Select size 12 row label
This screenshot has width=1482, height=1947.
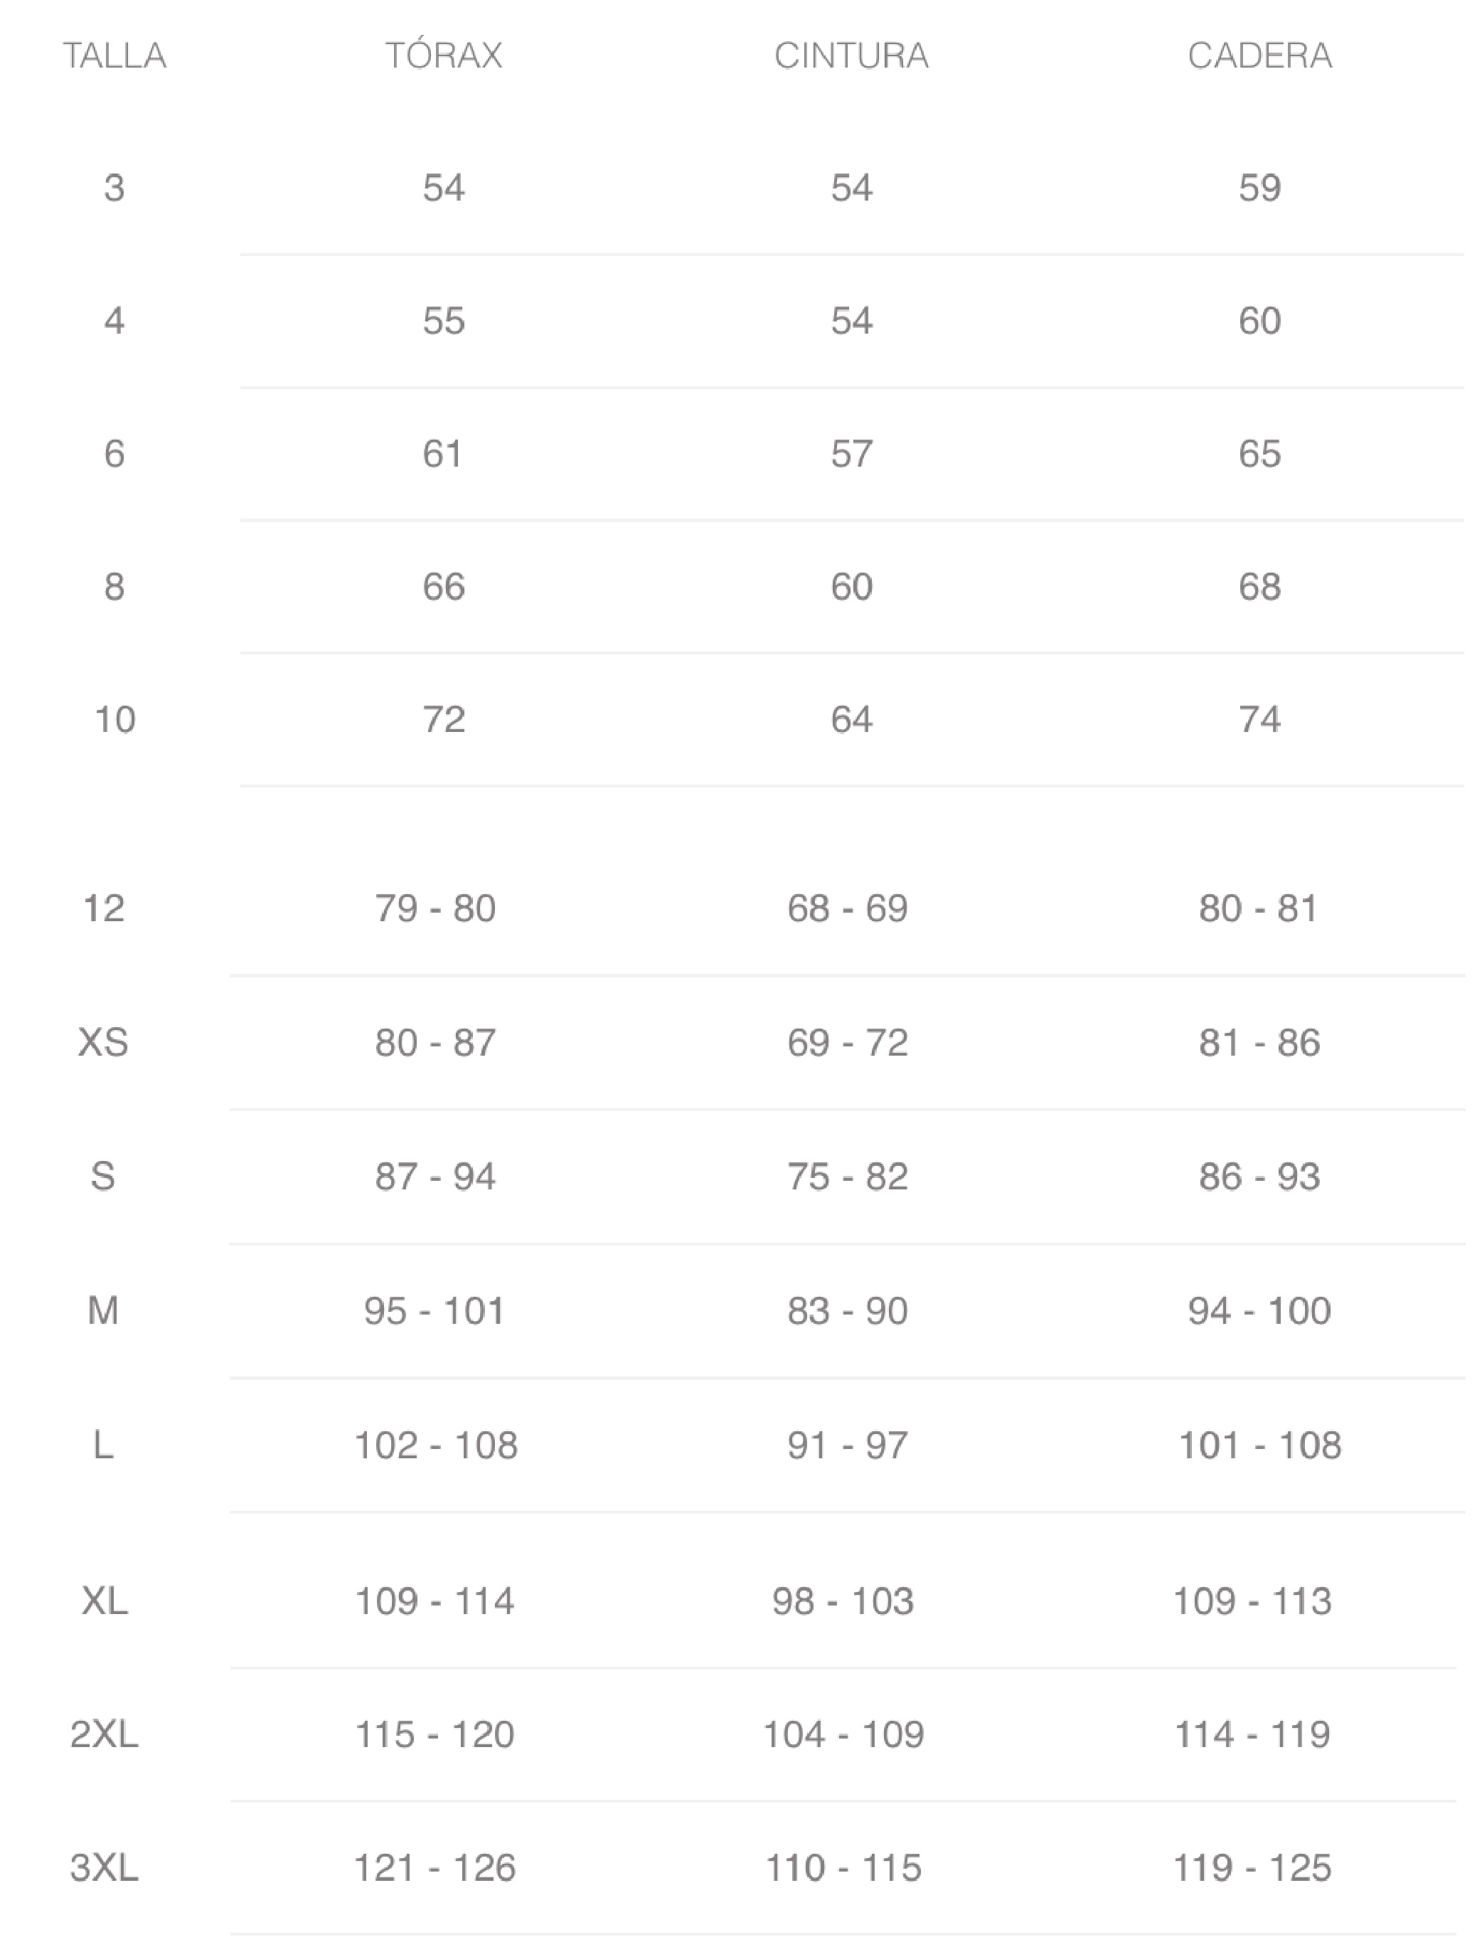[104, 908]
